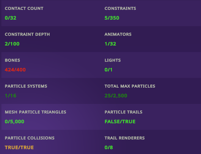The image size is (201, 154).
Task: Click the Constraint Depth label
Action: coord(27,35)
